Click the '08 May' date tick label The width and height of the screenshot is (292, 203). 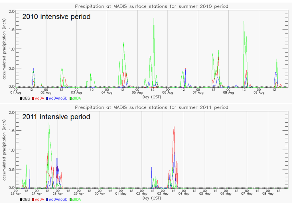click(x=268, y=194)
